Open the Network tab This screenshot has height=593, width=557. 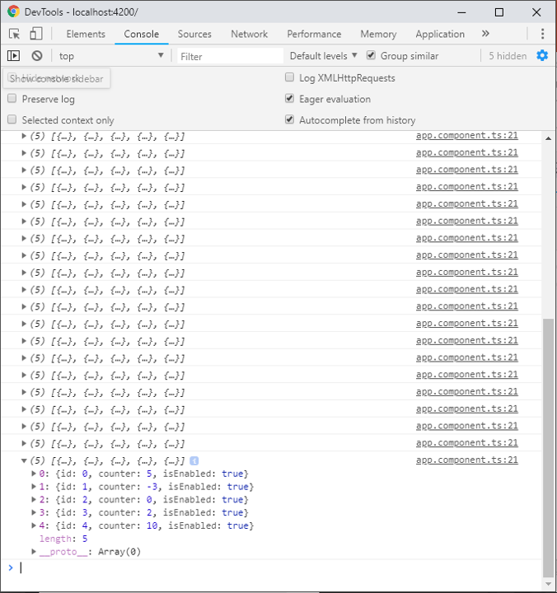(x=250, y=34)
